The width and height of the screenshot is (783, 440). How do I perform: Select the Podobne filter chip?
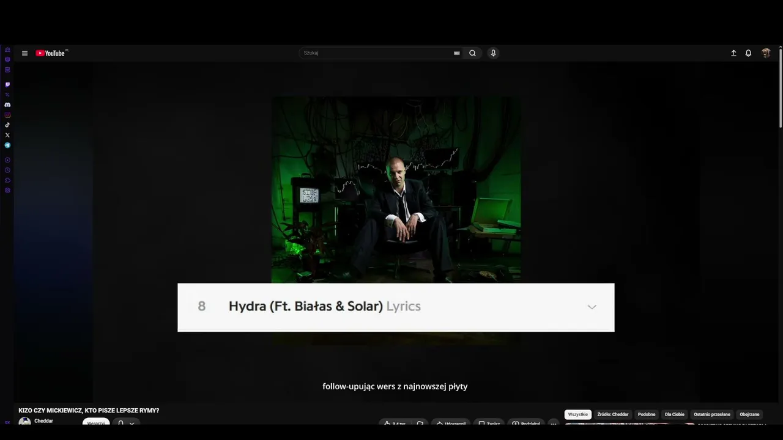(x=647, y=414)
